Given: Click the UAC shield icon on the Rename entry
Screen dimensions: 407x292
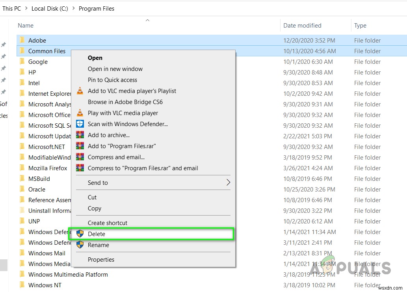Looking at the screenshot, I should pos(80,245).
